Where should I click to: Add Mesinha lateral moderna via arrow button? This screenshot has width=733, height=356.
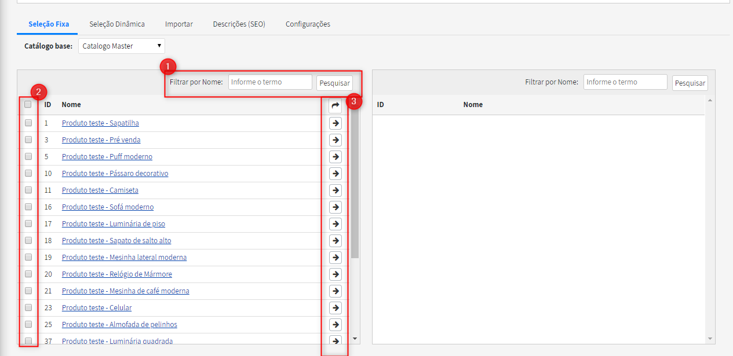coord(335,257)
